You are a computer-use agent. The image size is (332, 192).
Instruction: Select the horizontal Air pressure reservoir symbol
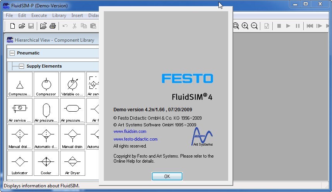(x=72, y=110)
